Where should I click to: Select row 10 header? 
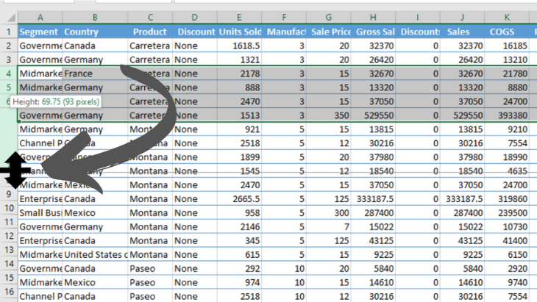coord(10,208)
